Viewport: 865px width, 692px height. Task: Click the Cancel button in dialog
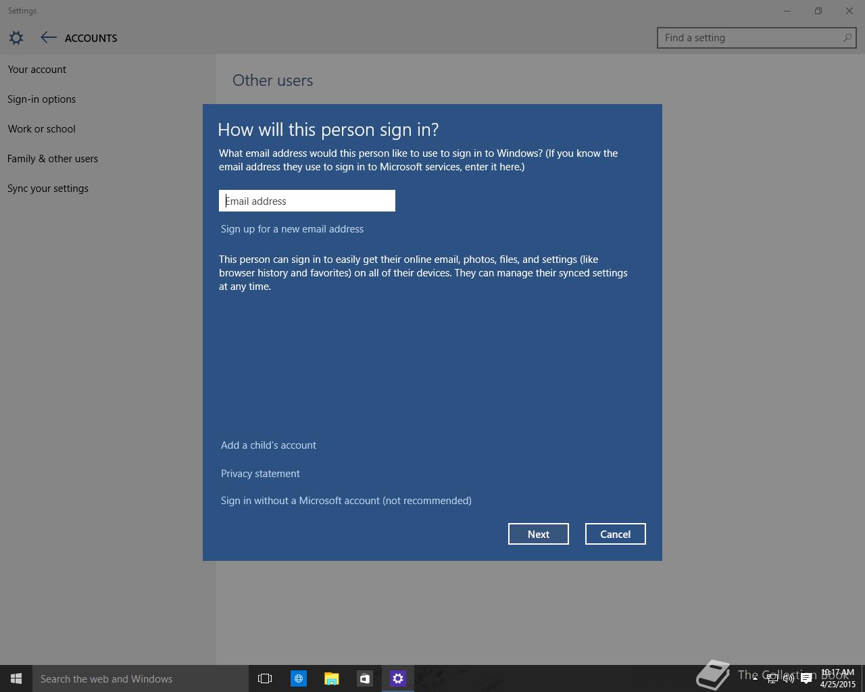[x=616, y=534]
